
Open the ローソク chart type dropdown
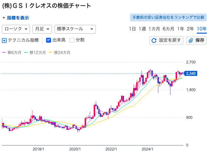pyautogui.click(x=16, y=29)
